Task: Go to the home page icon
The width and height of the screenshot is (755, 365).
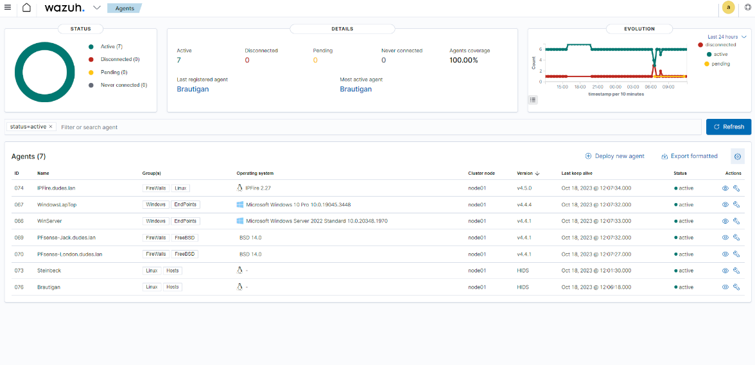Action: coord(26,8)
